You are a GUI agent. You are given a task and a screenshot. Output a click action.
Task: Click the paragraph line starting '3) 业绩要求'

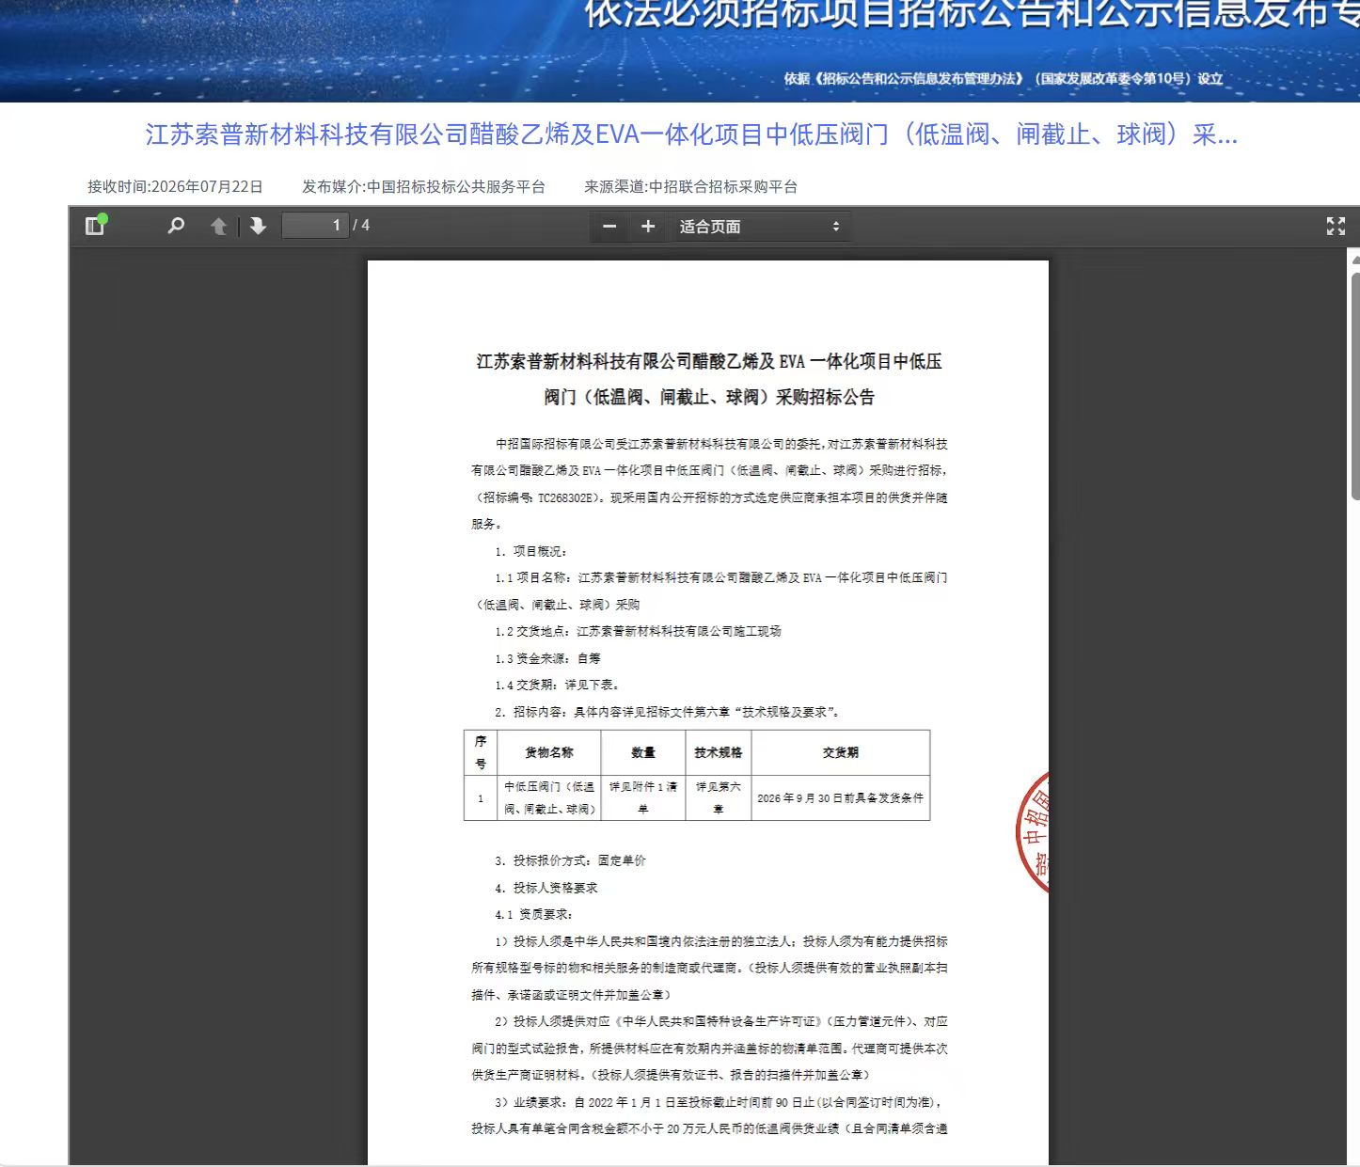pyautogui.click(x=720, y=1102)
